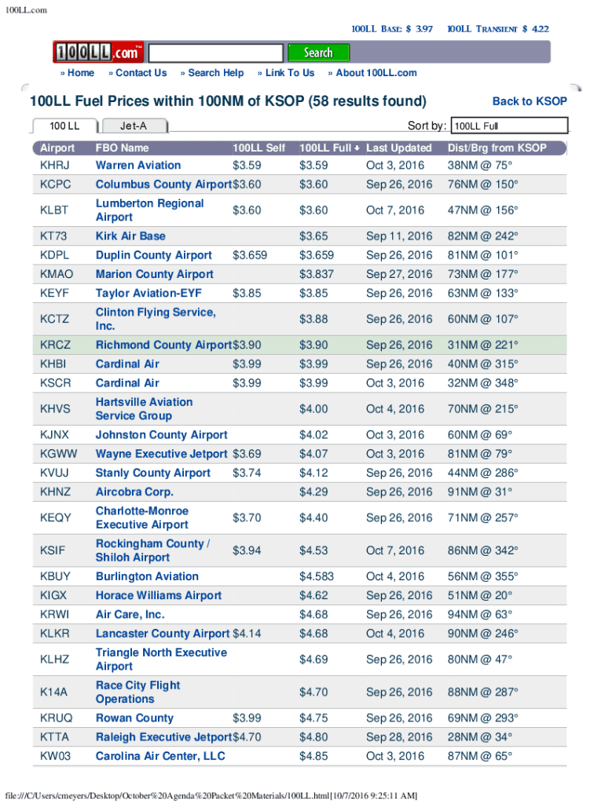This screenshot has height=804, width=605.
Task: Select the 100 LL tab
Action: (x=64, y=126)
